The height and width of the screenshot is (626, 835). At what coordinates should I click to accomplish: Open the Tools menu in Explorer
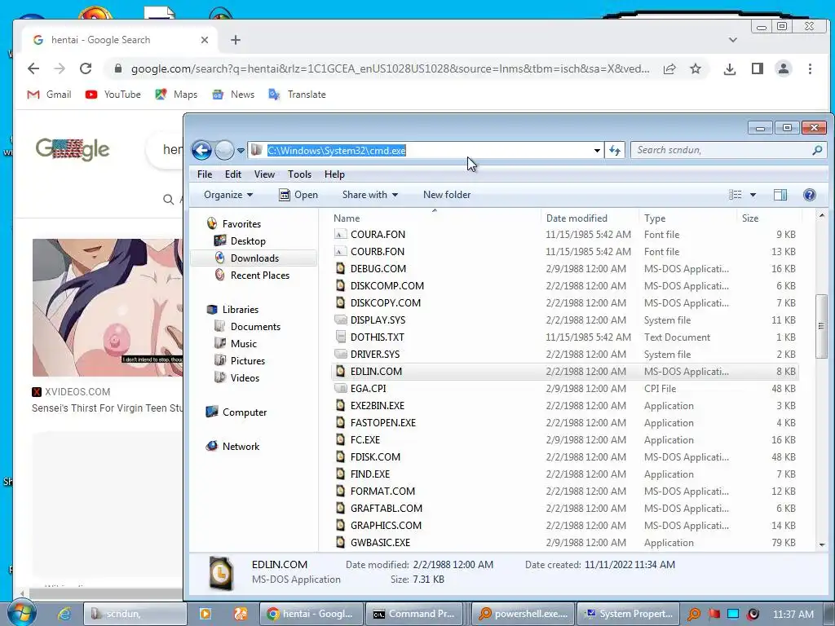299,174
